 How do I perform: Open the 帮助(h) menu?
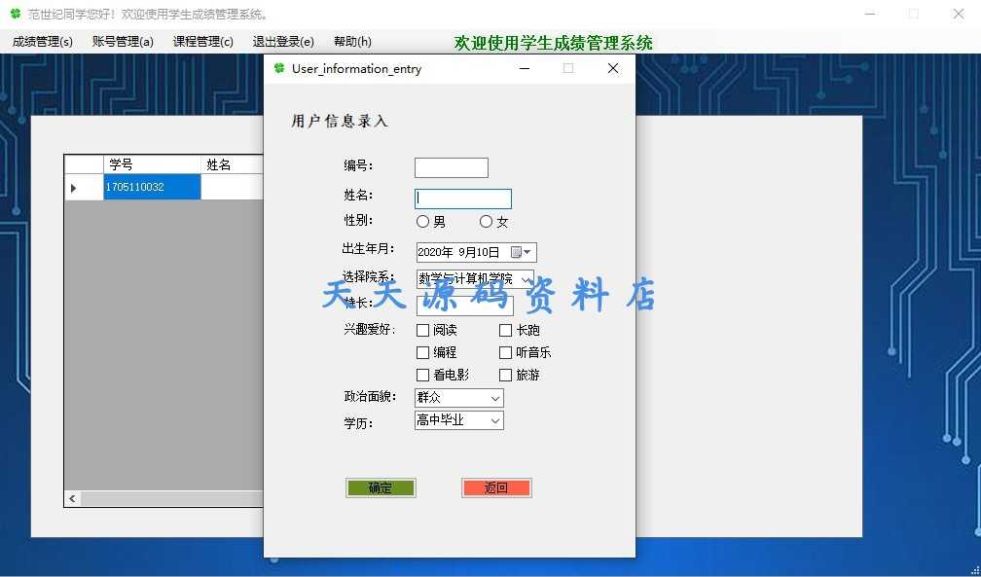352,42
